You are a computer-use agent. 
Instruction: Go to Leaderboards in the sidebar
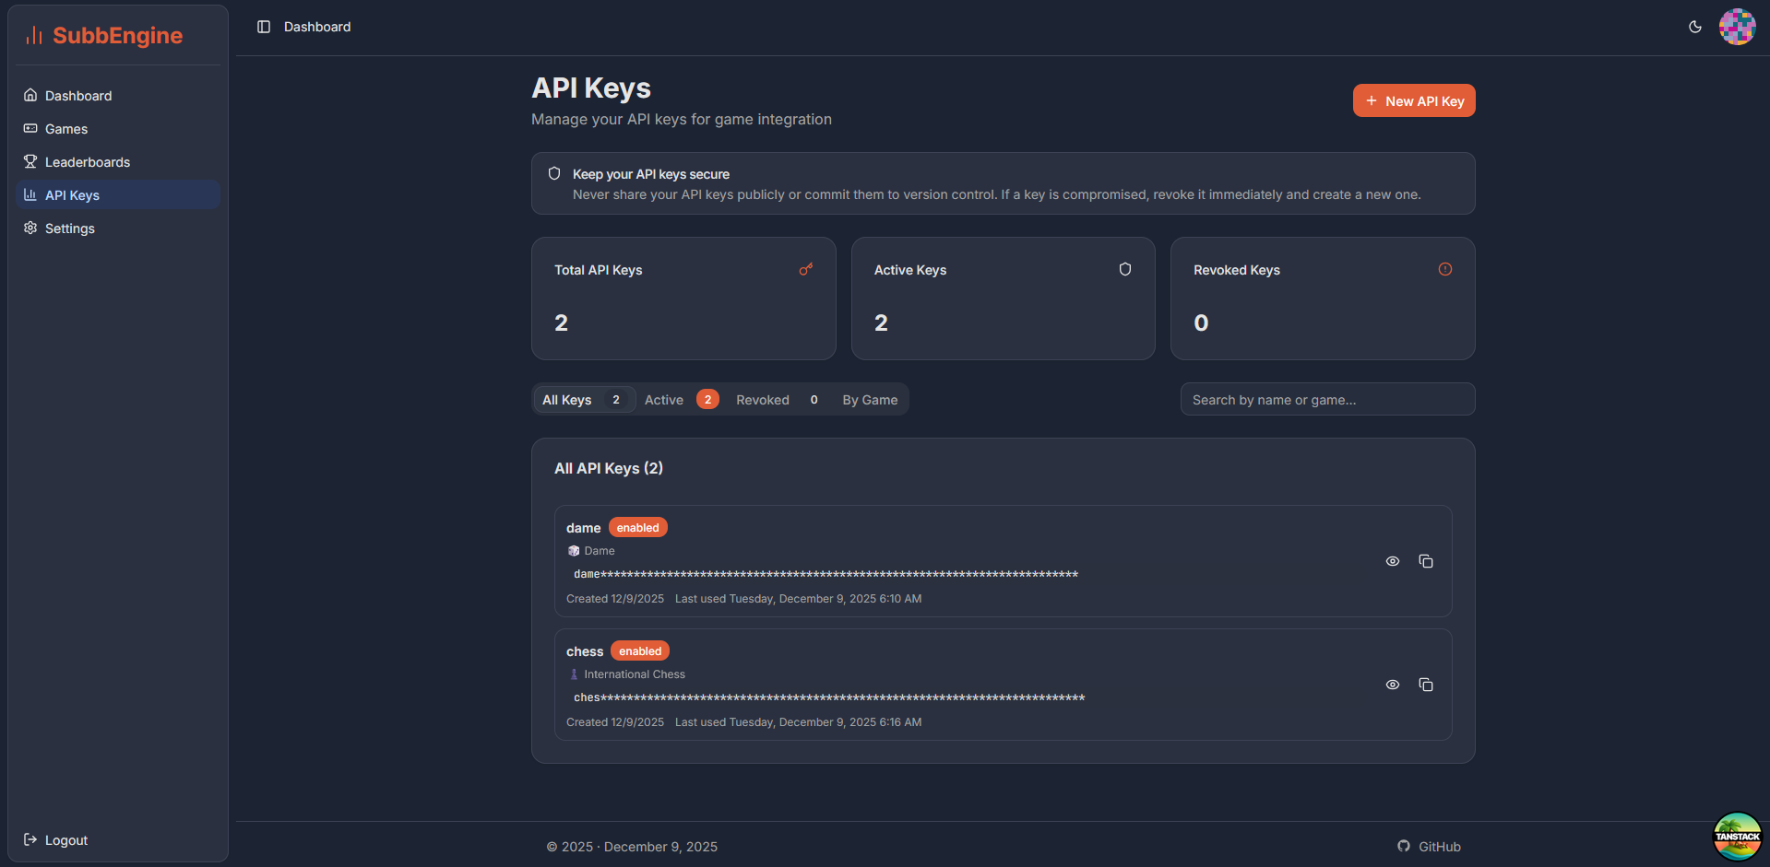click(x=88, y=162)
